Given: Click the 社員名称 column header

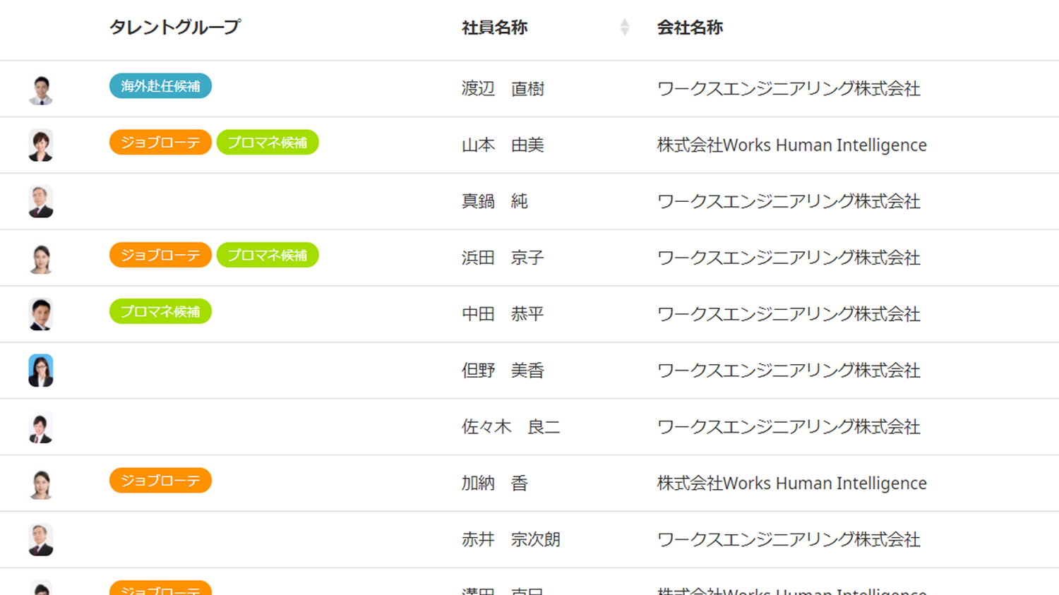Looking at the screenshot, I should [494, 28].
